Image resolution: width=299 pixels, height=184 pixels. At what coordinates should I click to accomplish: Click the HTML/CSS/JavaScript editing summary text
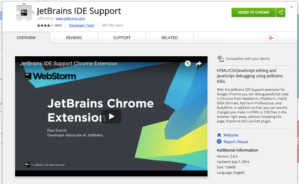pos(250,76)
